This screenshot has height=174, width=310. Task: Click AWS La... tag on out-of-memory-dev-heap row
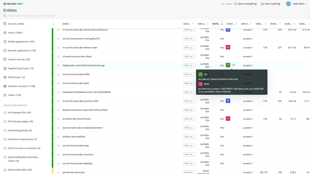(x=189, y=146)
